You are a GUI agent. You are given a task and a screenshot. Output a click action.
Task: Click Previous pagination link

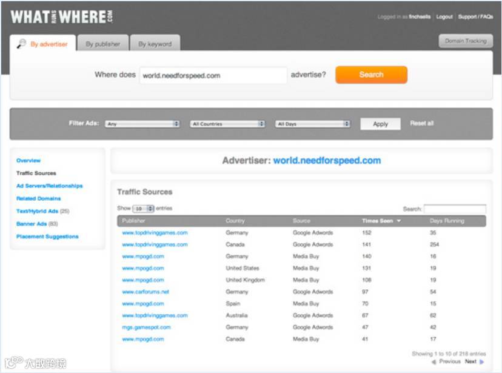(450, 361)
